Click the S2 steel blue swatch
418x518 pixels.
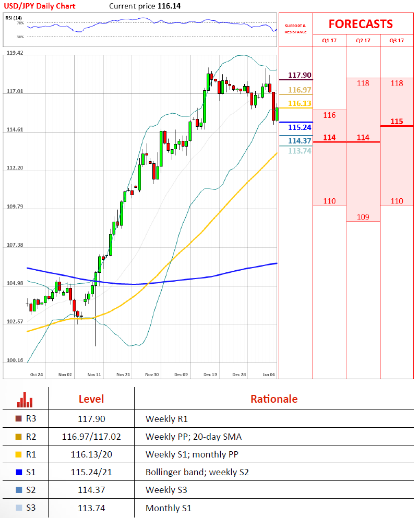tap(19, 490)
